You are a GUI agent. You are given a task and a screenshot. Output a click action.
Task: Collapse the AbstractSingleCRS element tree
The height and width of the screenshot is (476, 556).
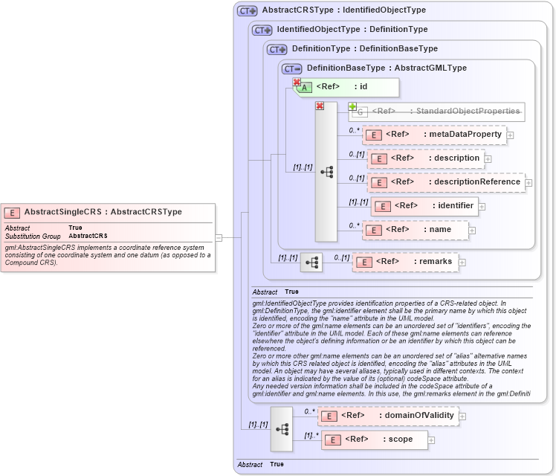point(219,238)
